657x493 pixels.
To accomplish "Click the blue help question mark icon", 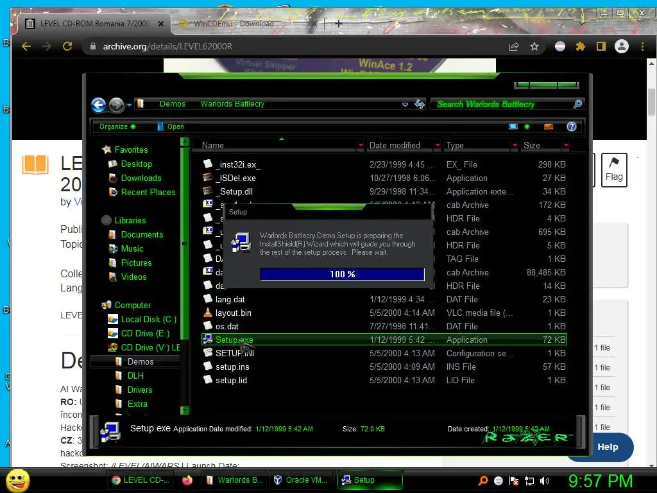I will [x=572, y=126].
